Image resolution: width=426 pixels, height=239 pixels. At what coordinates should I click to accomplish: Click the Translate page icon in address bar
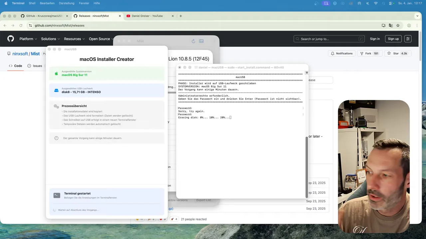point(391,26)
